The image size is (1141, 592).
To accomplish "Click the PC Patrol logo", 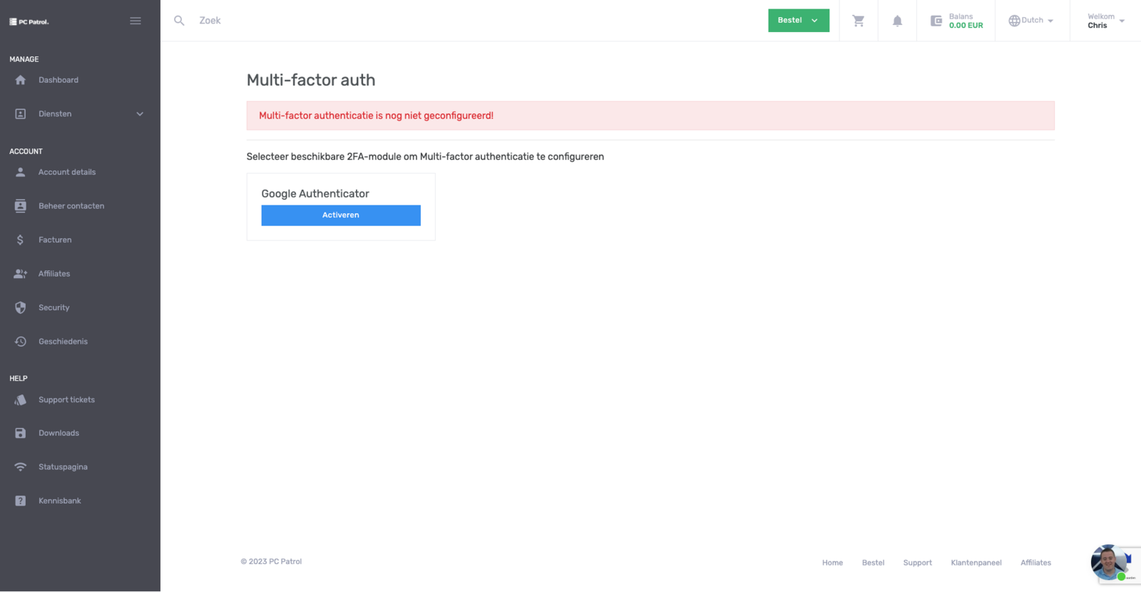I will 29,21.
